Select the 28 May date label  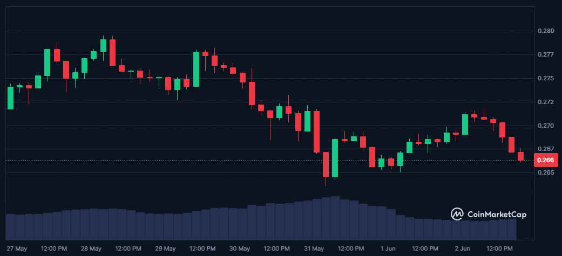click(91, 248)
